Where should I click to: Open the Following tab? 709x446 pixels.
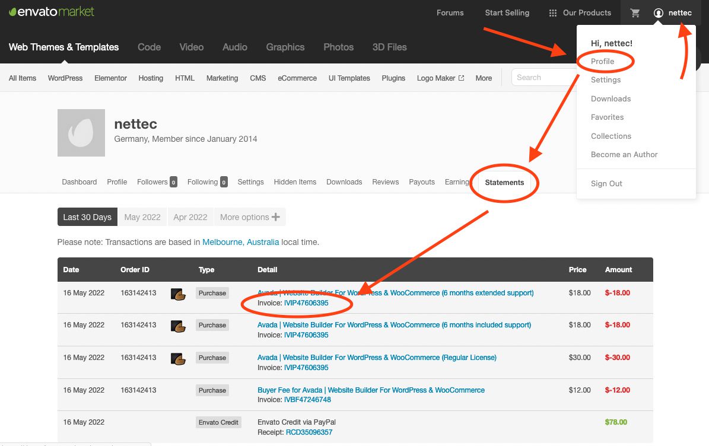point(207,182)
